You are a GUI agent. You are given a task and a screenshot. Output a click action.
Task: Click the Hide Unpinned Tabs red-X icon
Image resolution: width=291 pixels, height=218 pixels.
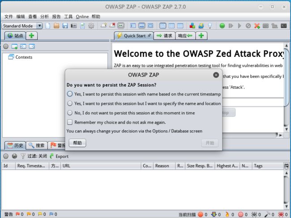click(x=112, y=26)
